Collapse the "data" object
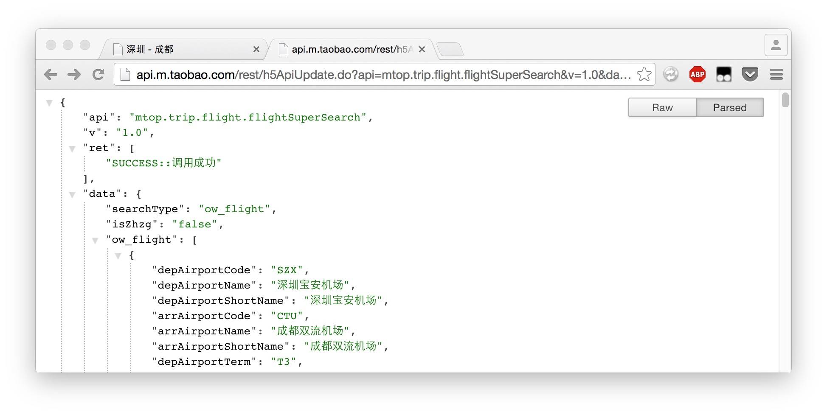 [72, 194]
